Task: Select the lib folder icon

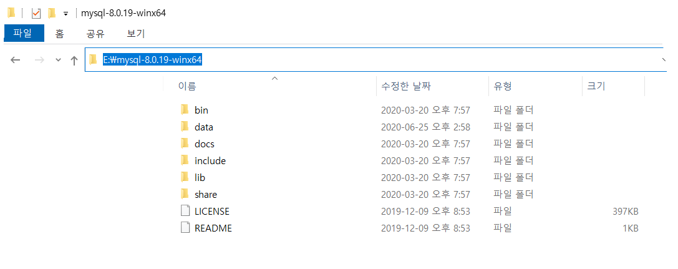Action: click(185, 177)
